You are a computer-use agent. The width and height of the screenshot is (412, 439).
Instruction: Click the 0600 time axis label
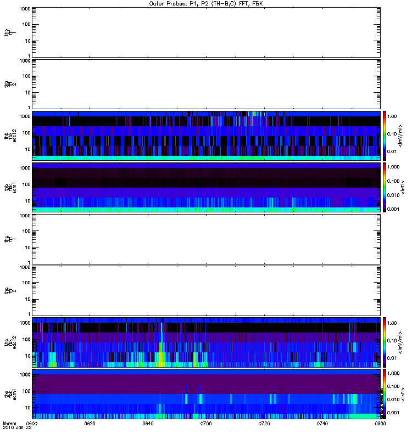32,424
